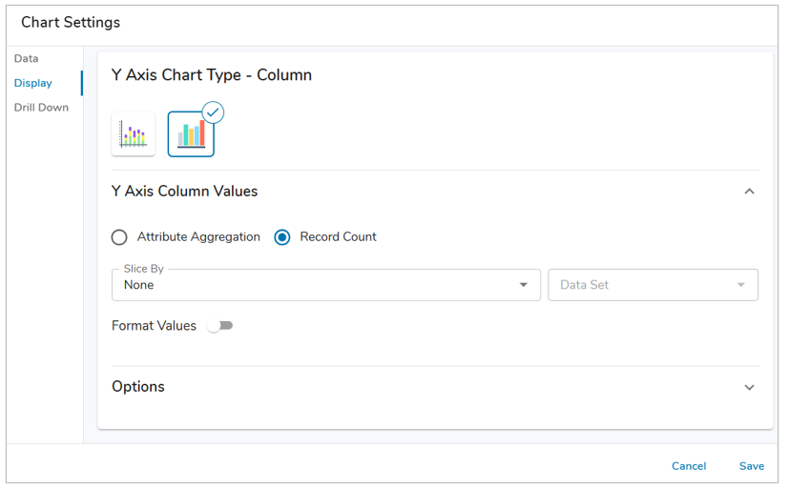
Task: Click the Slice By dropdown arrow
Action: point(523,285)
